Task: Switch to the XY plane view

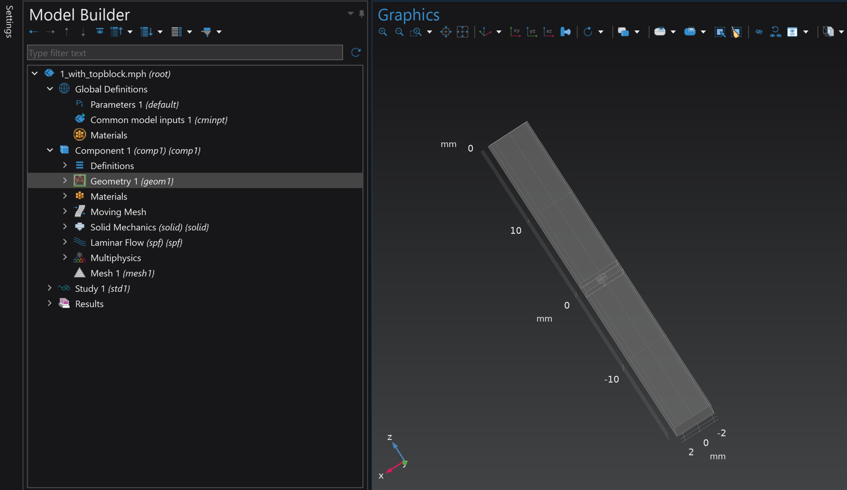Action: (x=515, y=32)
